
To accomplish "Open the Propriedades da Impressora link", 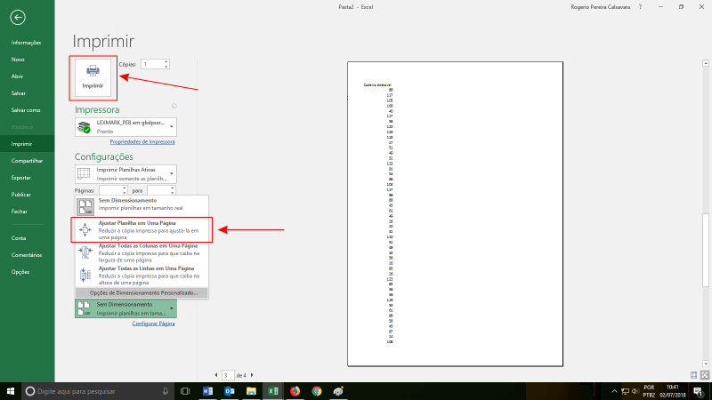I will coord(142,141).
